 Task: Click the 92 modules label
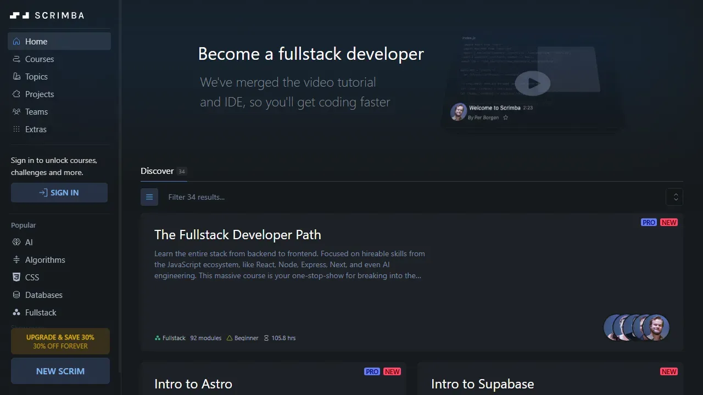pos(206,338)
